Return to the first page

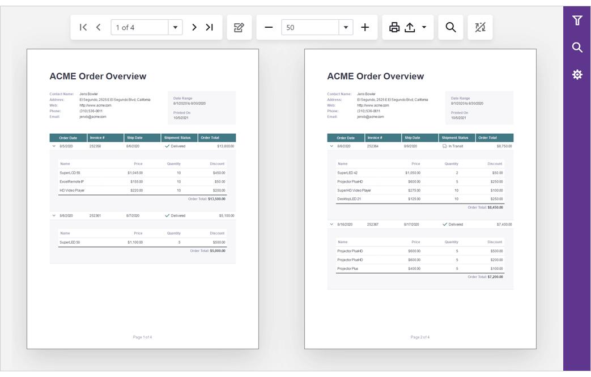83,27
